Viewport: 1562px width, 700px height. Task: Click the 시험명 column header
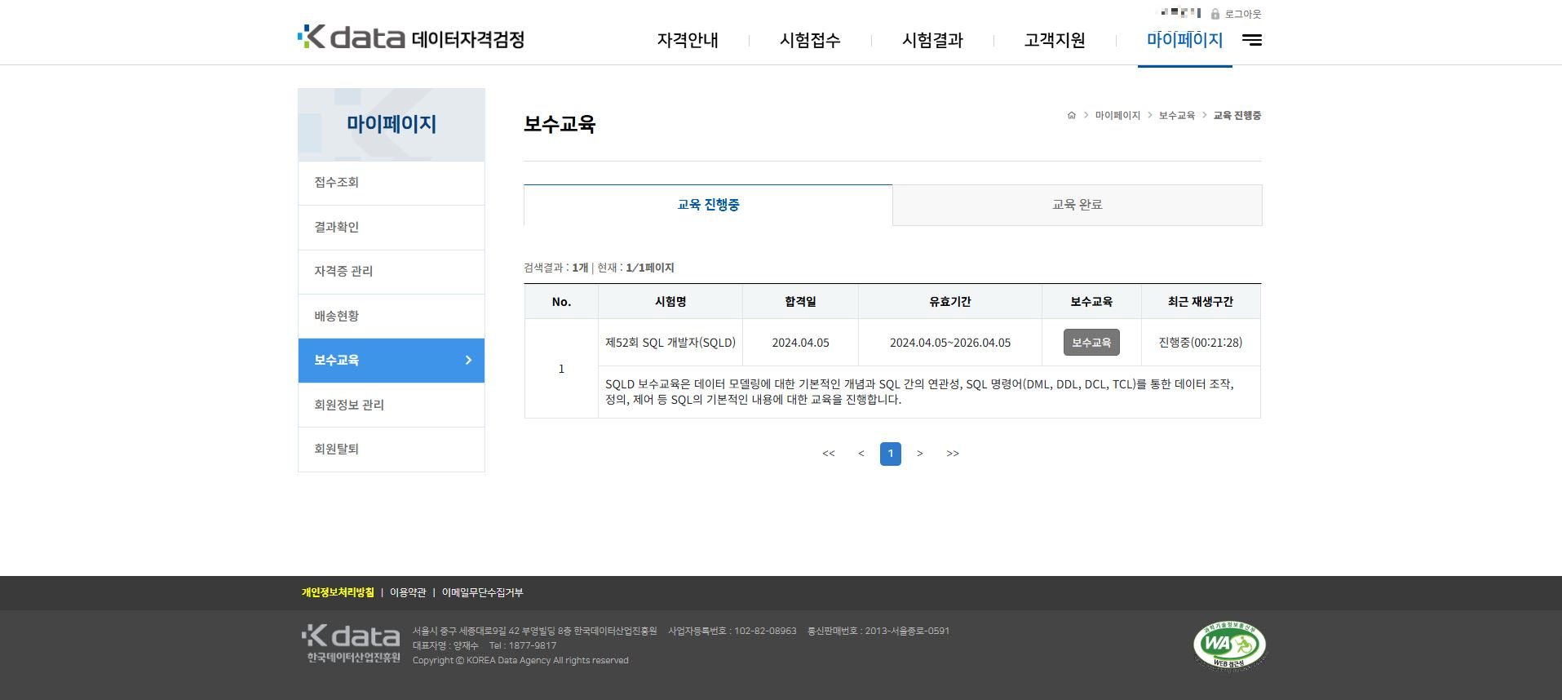(670, 302)
